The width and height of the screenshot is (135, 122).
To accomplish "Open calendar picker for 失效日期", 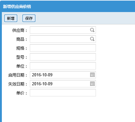I will (92, 84).
